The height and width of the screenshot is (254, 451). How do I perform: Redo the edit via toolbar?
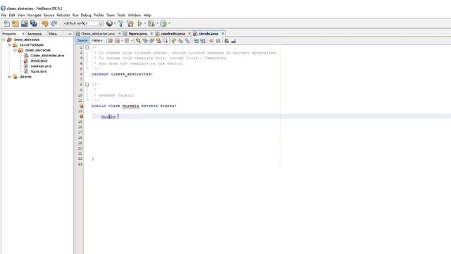pyautogui.click(x=54, y=23)
